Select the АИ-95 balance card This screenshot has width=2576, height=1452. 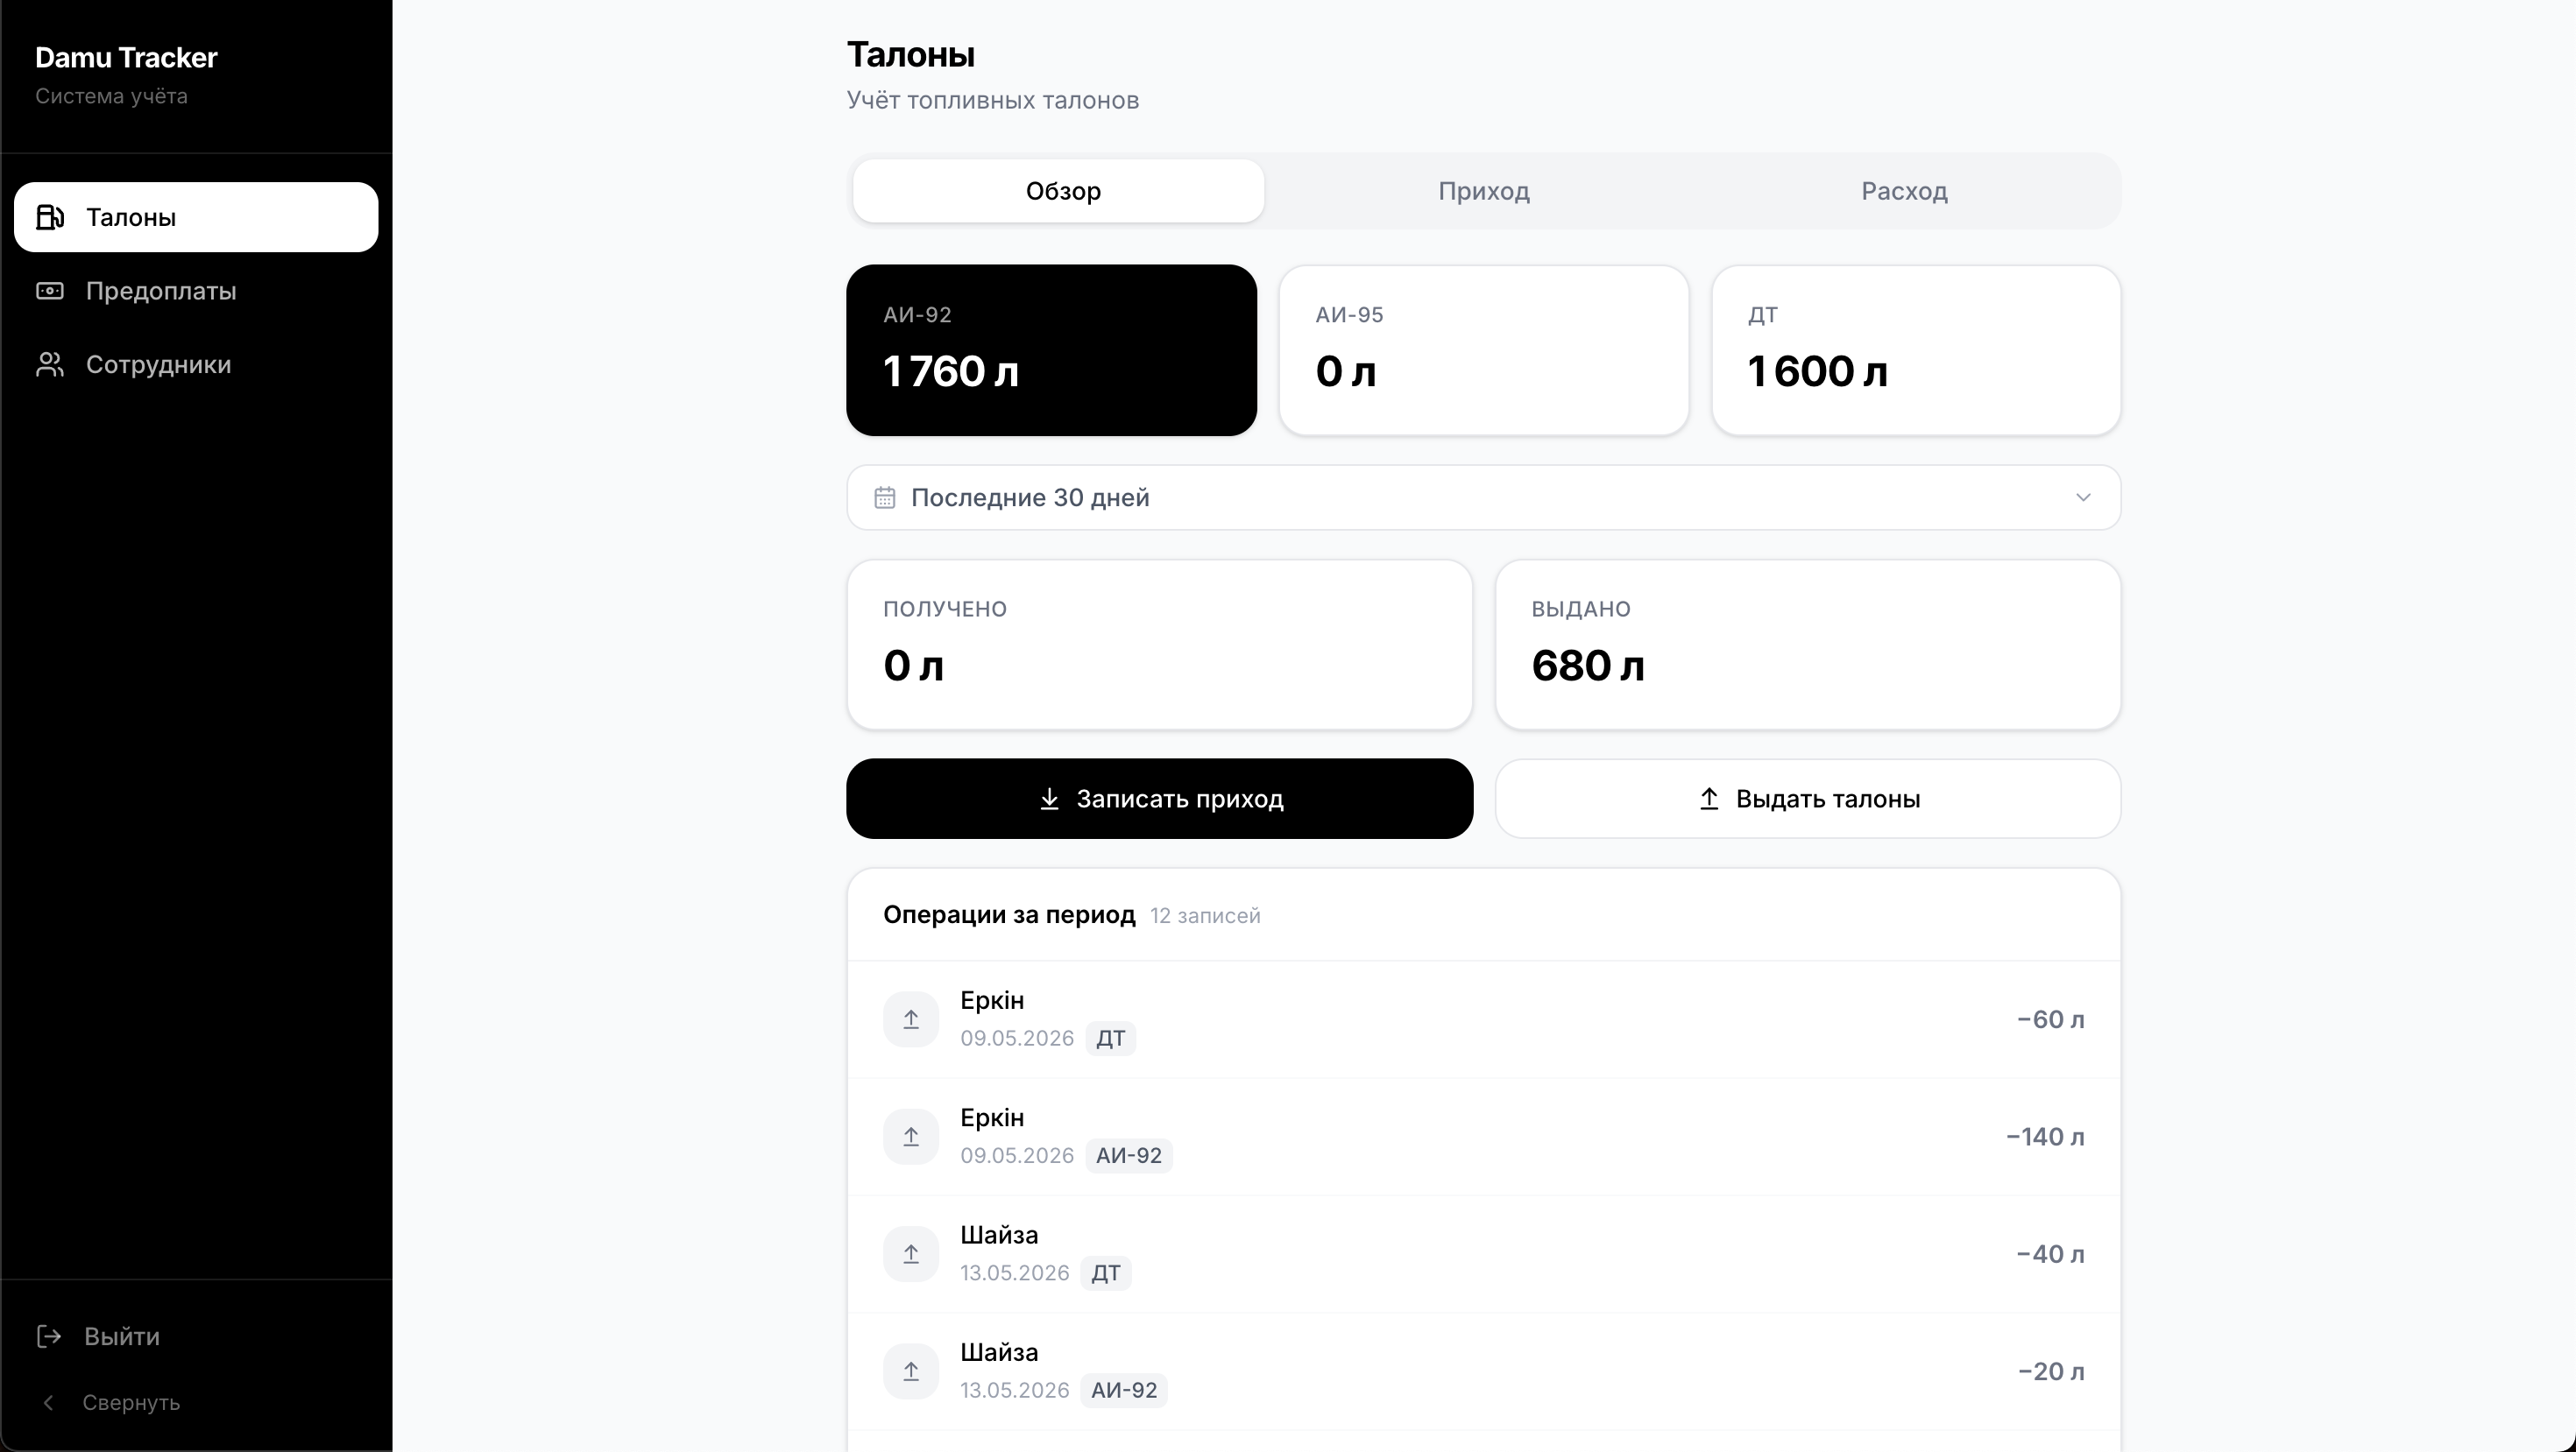click(1484, 349)
